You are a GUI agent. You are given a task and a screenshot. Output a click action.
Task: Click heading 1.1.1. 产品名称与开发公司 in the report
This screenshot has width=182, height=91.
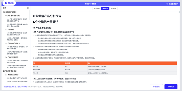54,32
